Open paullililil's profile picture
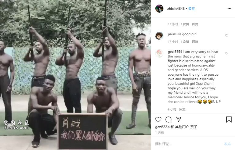Image resolution: width=235 pixels, height=150 pixels. pos(159,36)
